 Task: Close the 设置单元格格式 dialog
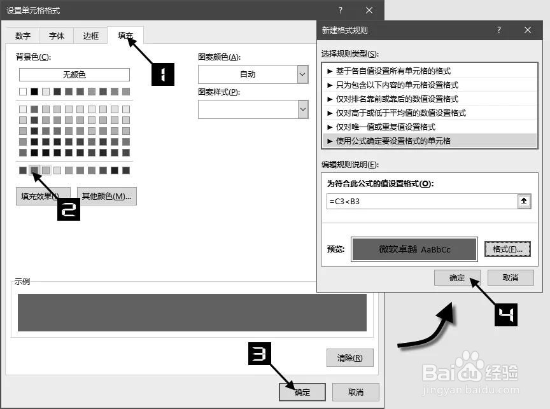click(369, 11)
